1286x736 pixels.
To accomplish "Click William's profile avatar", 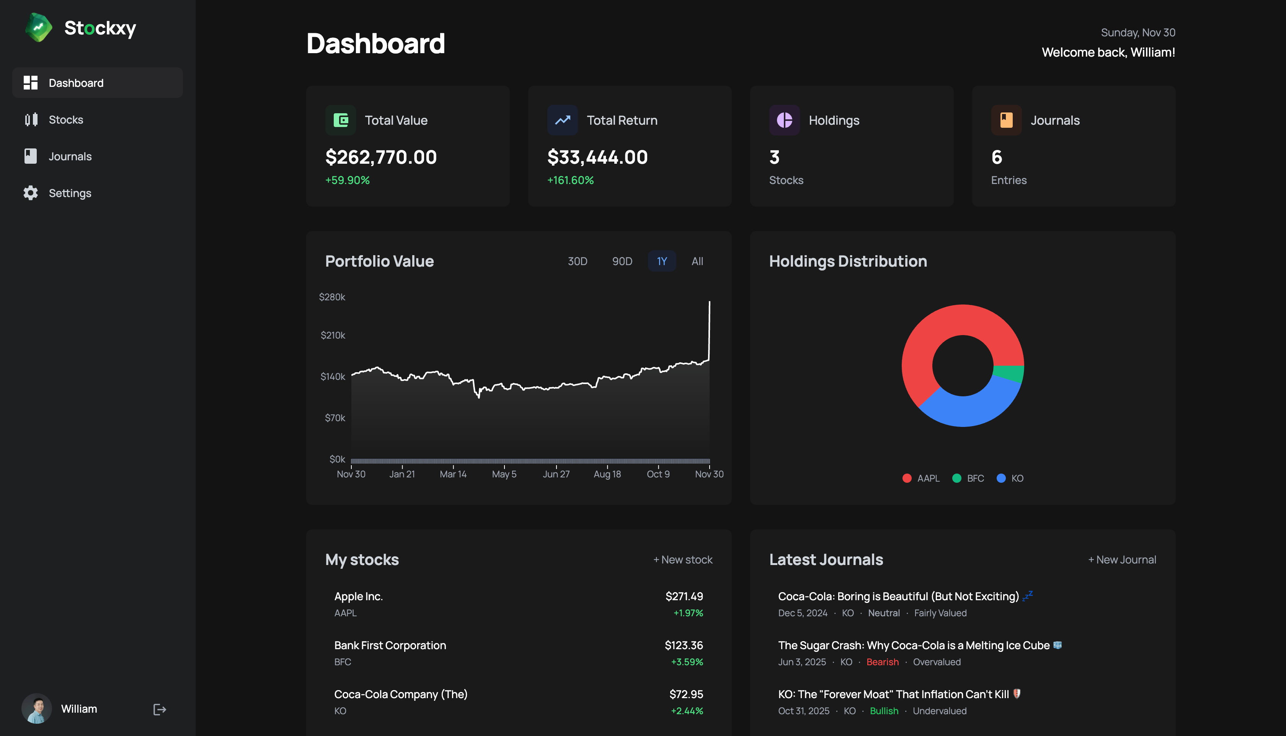I will tap(36, 708).
